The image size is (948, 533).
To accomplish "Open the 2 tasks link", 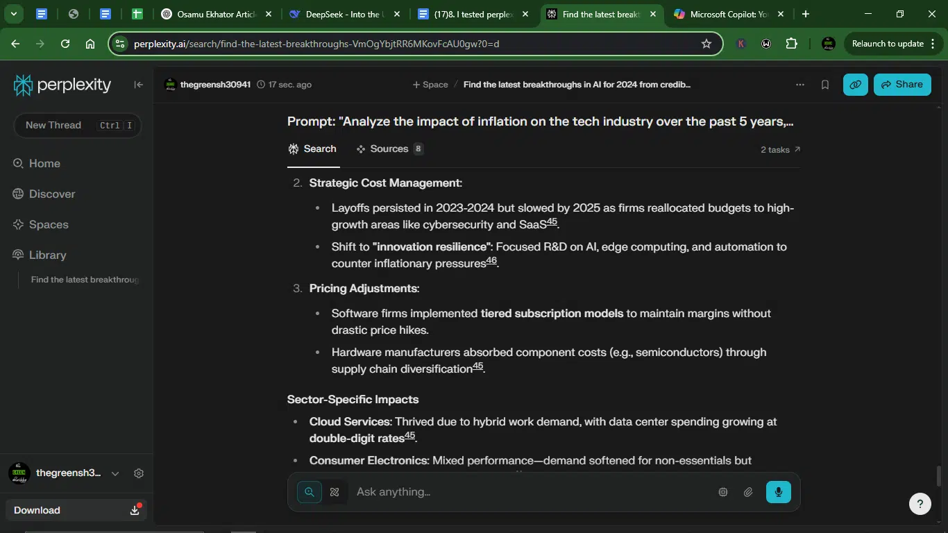I will click(780, 150).
